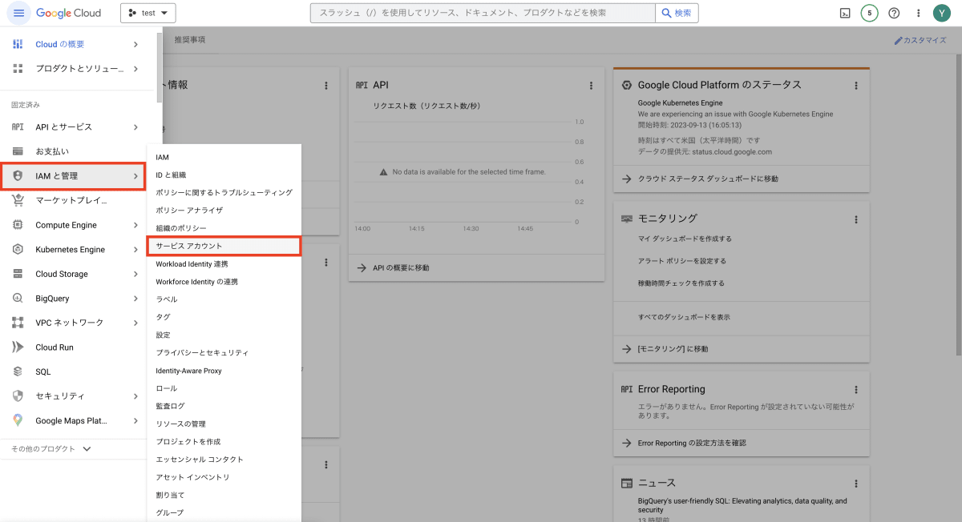Viewport: 962px width, 522px height.
Task: Activate Cloud Shell terminal icon
Action: pyautogui.click(x=845, y=13)
